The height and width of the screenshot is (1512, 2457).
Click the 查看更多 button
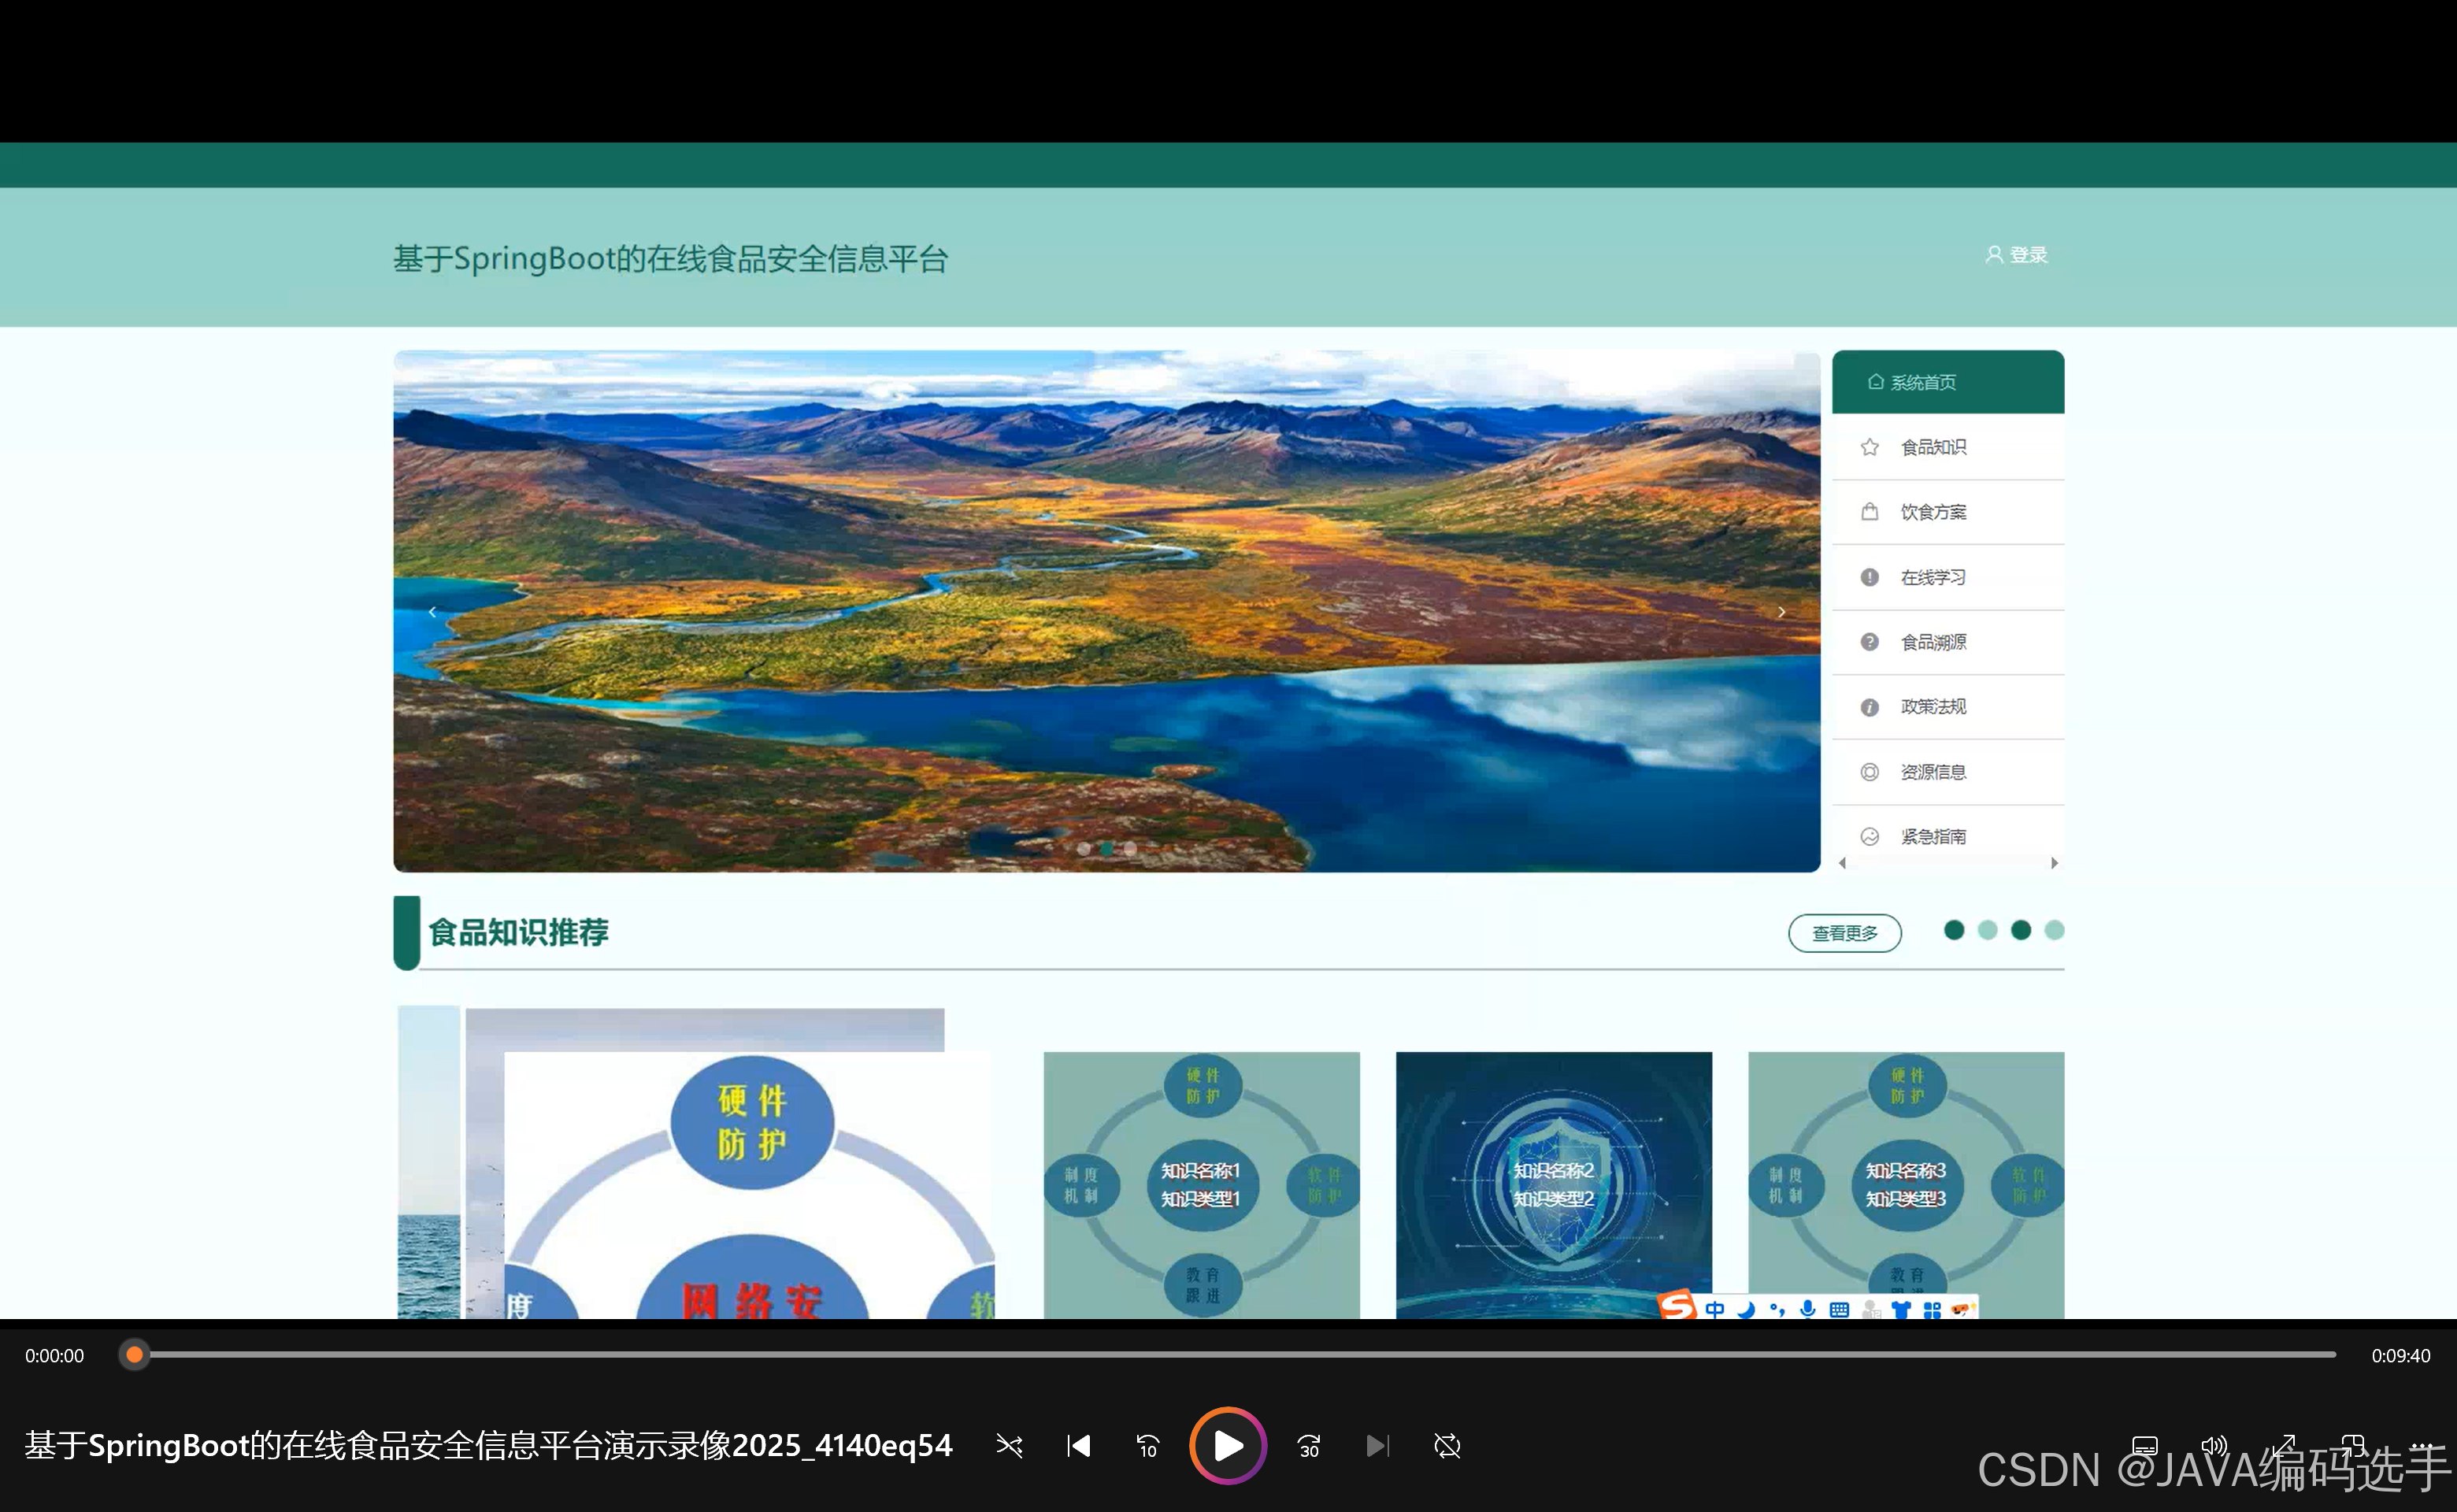click(x=1844, y=933)
